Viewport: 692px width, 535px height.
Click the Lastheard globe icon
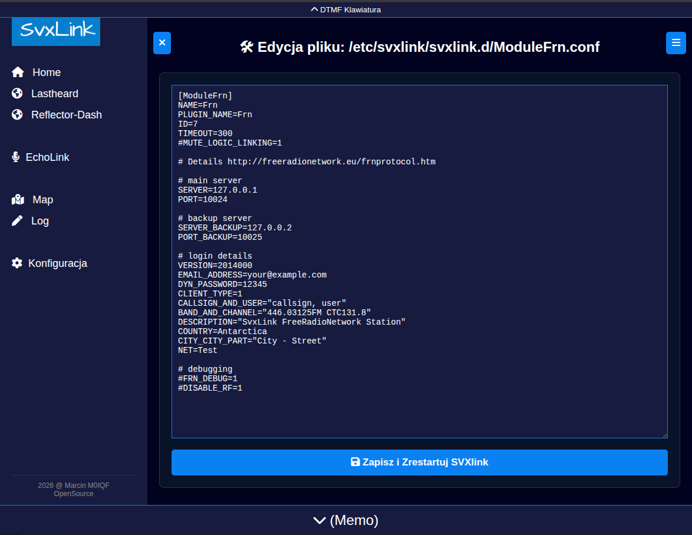(17, 94)
